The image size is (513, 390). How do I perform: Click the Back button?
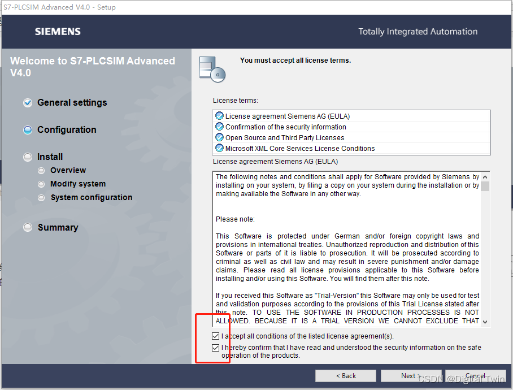point(346,376)
